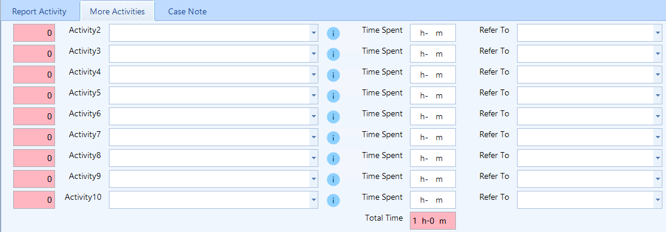Click the info icon beside Activity8

tap(333, 159)
